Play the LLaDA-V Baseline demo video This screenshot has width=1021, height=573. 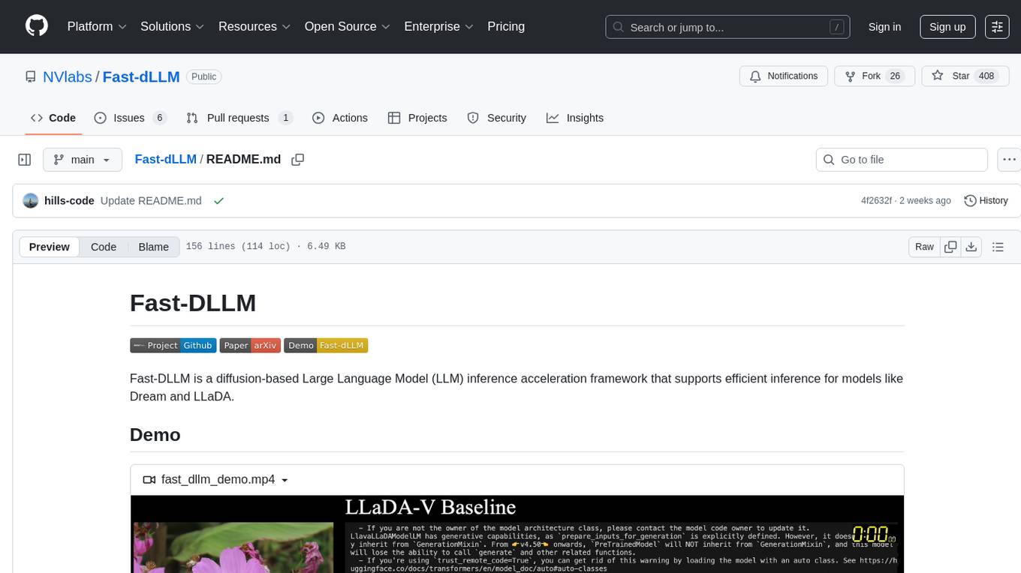point(517,534)
